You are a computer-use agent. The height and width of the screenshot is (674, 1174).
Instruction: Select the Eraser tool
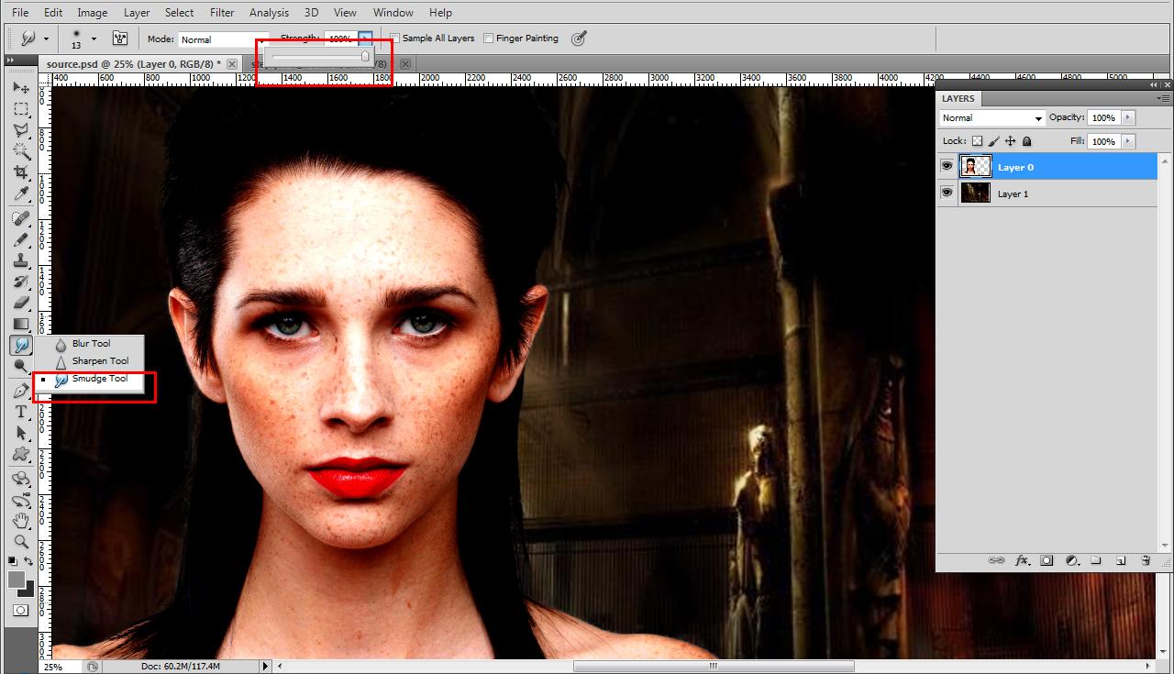click(21, 303)
